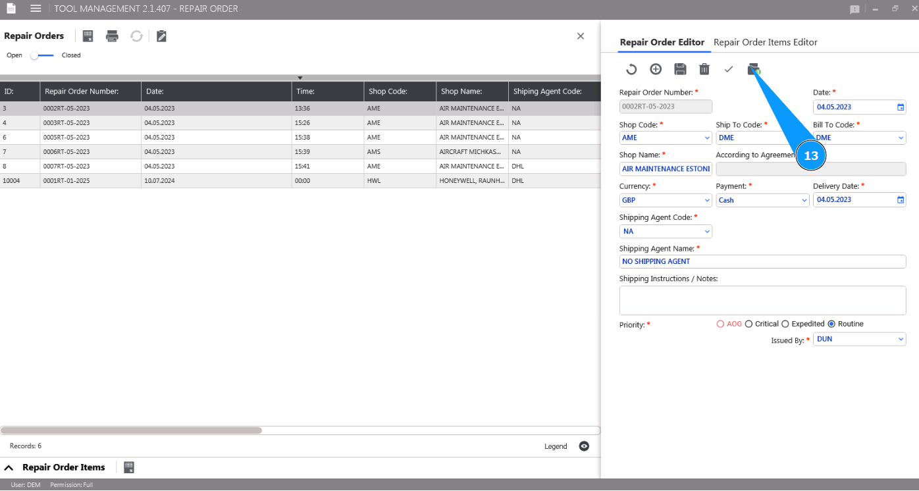Click the horizontal scrollbar of the orders grid

(x=132, y=430)
